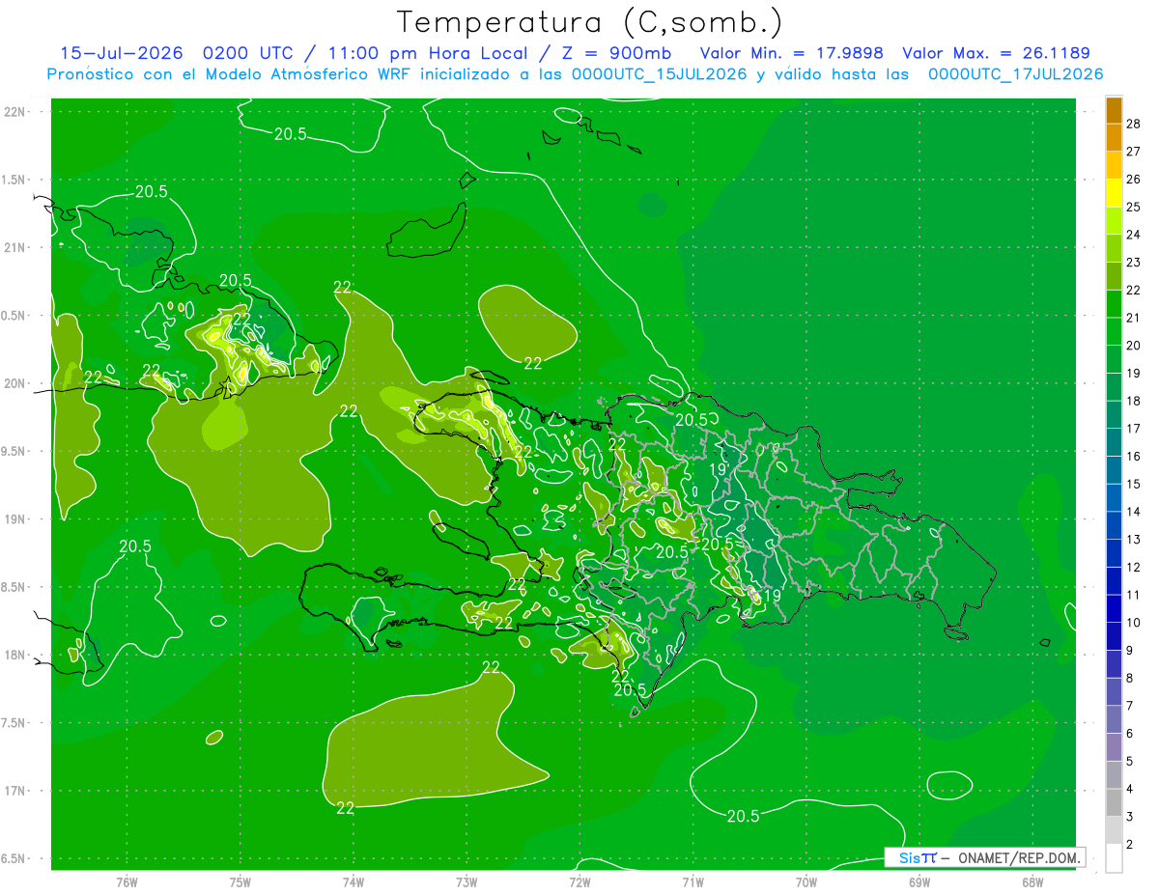Image resolution: width=1159 pixels, height=895 pixels.
Task: Click the 68W longitude axis label
Action: (x=1032, y=881)
